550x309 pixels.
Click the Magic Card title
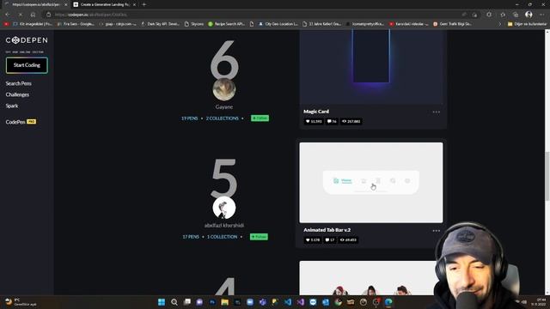(x=316, y=112)
